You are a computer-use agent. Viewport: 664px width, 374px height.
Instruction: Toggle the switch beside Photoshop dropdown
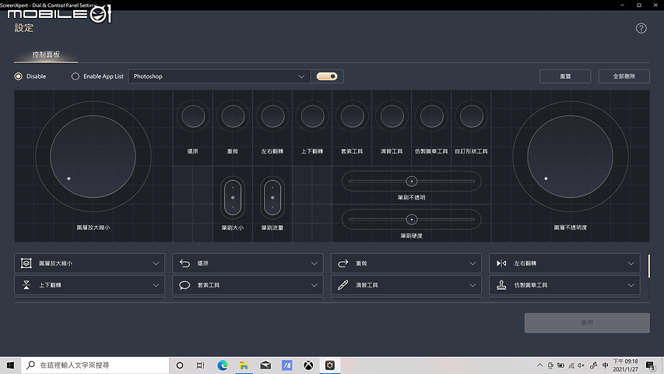click(327, 76)
